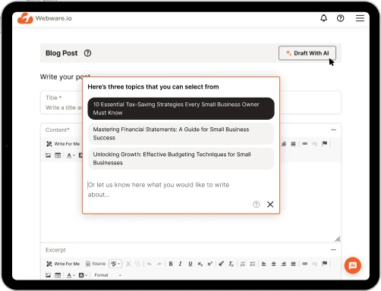Screen dimensions: 381x291
Task: Open help from the header question-mark icon
Action: [340, 18]
